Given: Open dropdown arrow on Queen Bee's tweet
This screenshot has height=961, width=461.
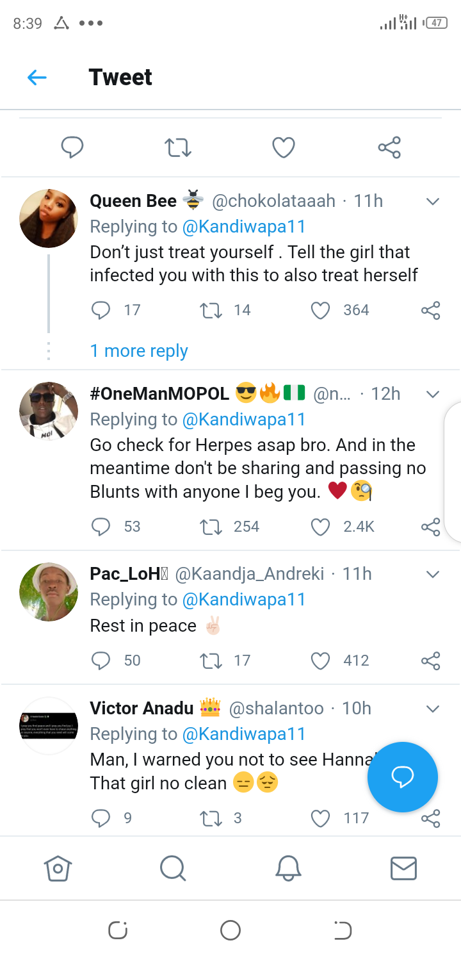Looking at the screenshot, I should click(x=433, y=202).
